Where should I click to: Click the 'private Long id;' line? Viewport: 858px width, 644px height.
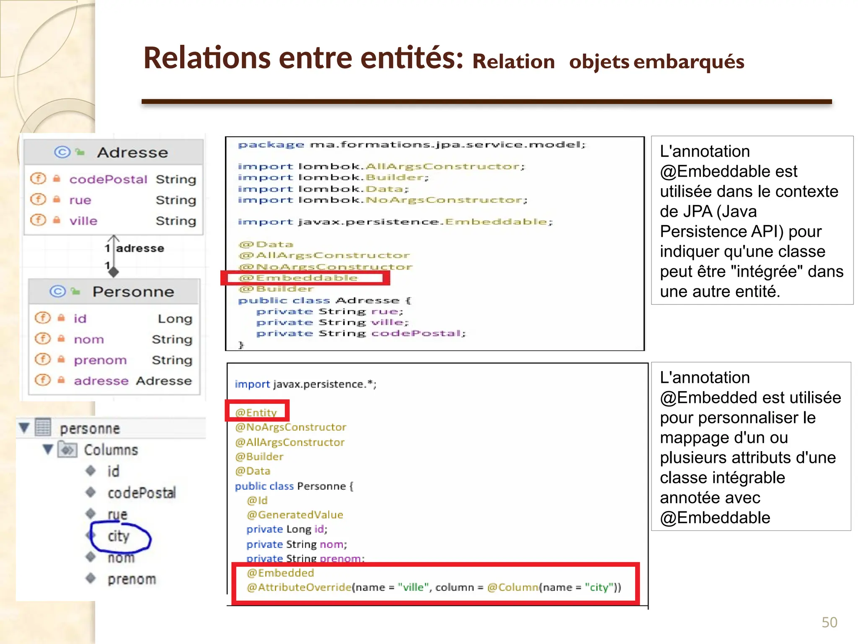287,529
